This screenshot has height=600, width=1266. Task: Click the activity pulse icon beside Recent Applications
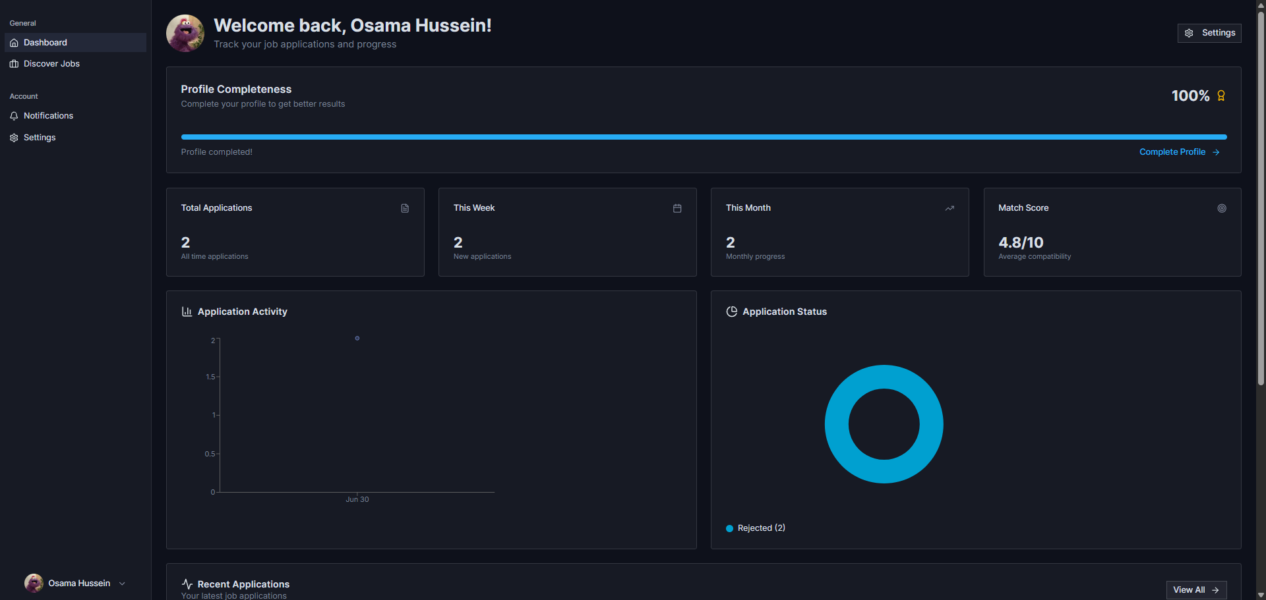pos(187,584)
